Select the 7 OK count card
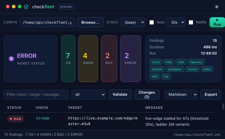The image size is (225, 139). click(x=68, y=59)
